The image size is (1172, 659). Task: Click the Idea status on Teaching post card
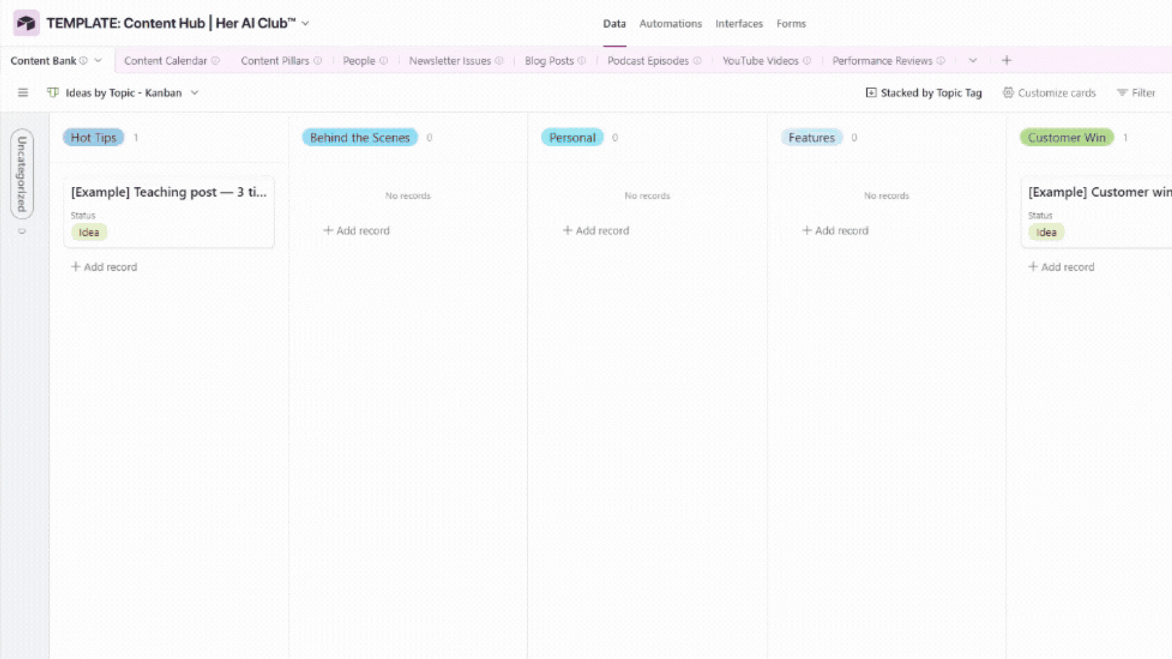point(89,232)
